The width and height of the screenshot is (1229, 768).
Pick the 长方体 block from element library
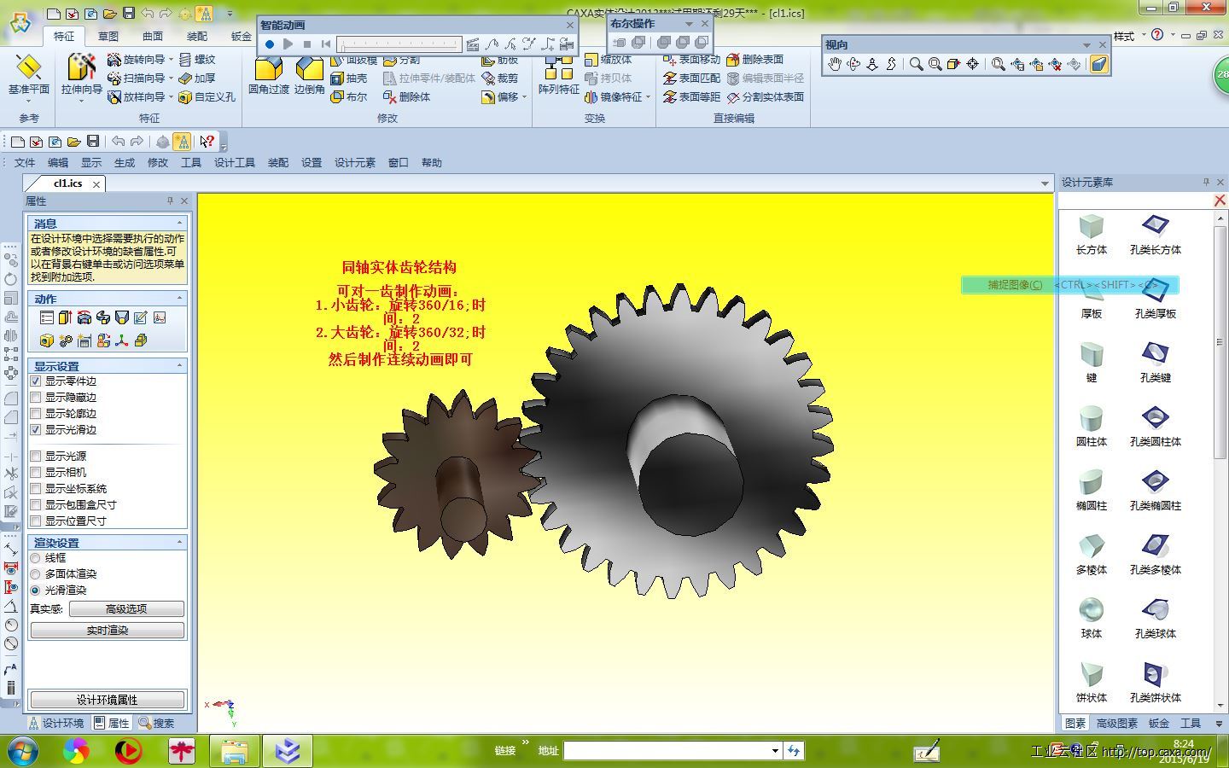click(1092, 235)
